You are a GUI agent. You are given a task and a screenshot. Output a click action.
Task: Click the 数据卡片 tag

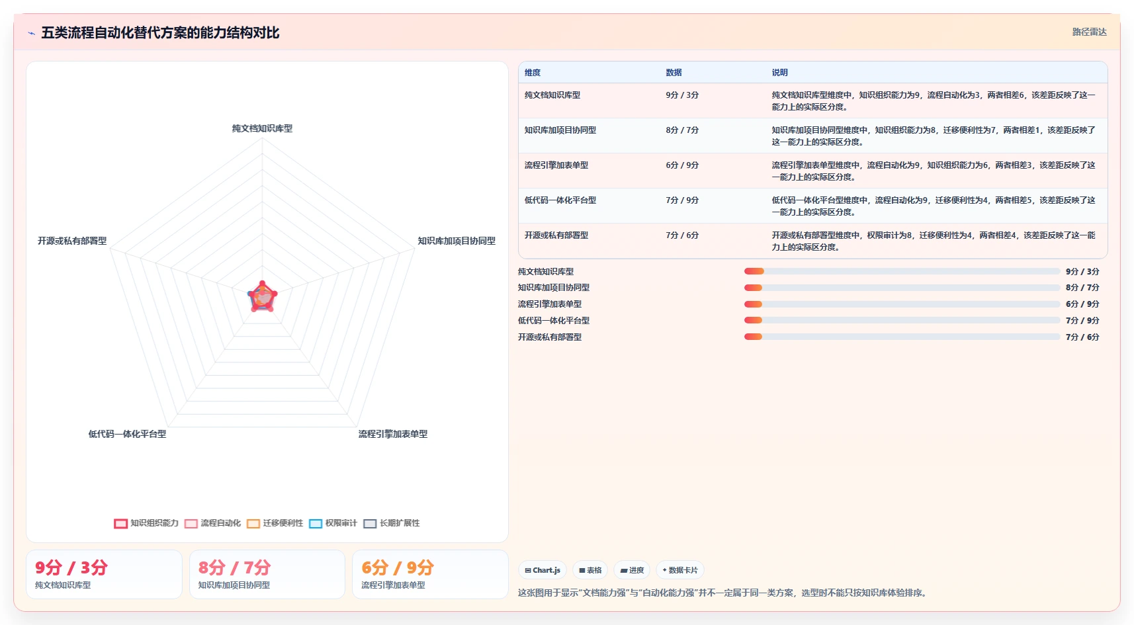(680, 570)
